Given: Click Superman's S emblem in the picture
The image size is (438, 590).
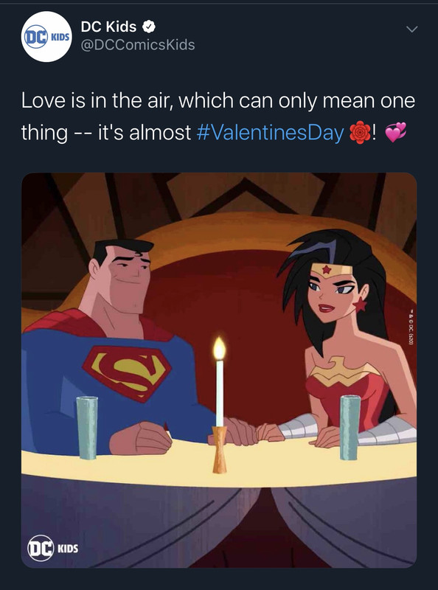Looking at the screenshot, I should click(127, 372).
